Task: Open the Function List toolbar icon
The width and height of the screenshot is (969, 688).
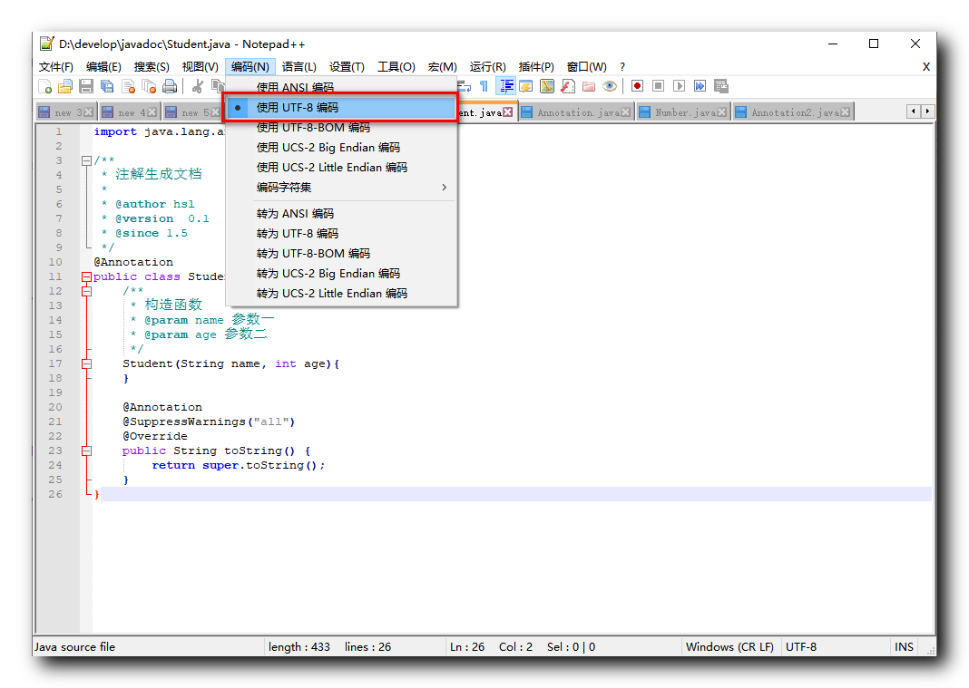Action: point(568,86)
